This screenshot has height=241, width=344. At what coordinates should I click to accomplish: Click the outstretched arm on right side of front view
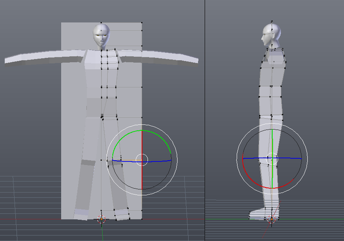pos(158,58)
